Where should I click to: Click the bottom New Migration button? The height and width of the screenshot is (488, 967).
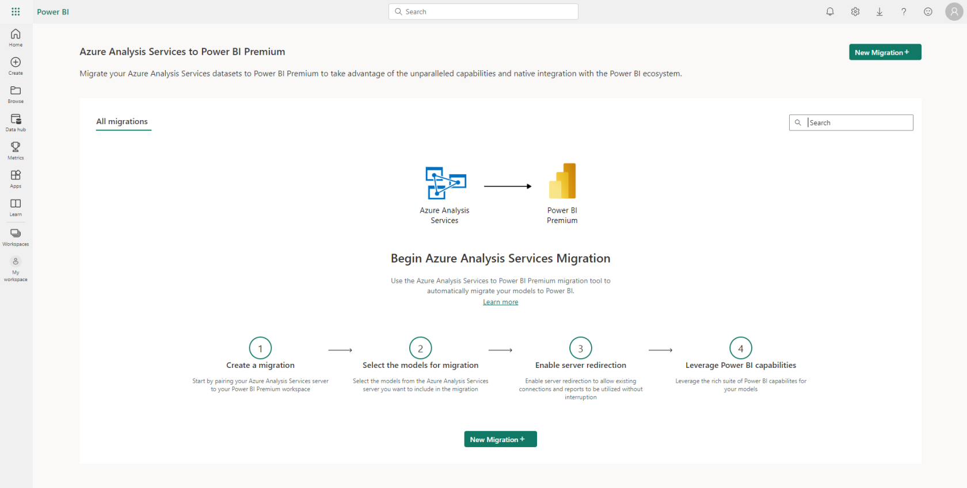point(501,439)
